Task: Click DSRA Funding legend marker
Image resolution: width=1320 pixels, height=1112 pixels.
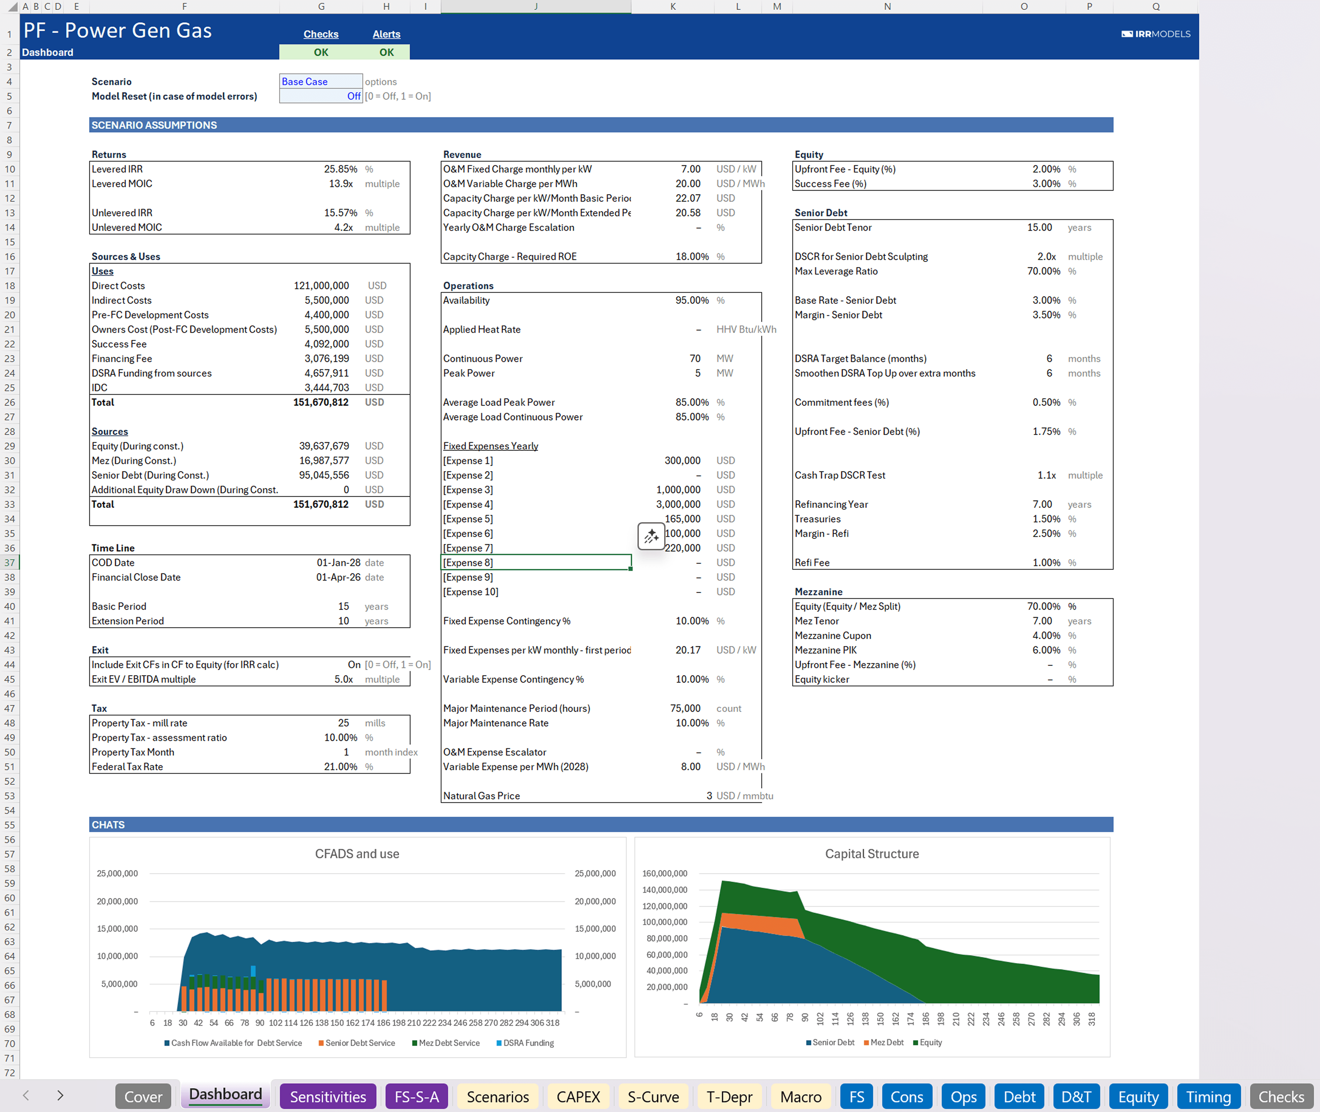Action: [x=499, y=1043]
